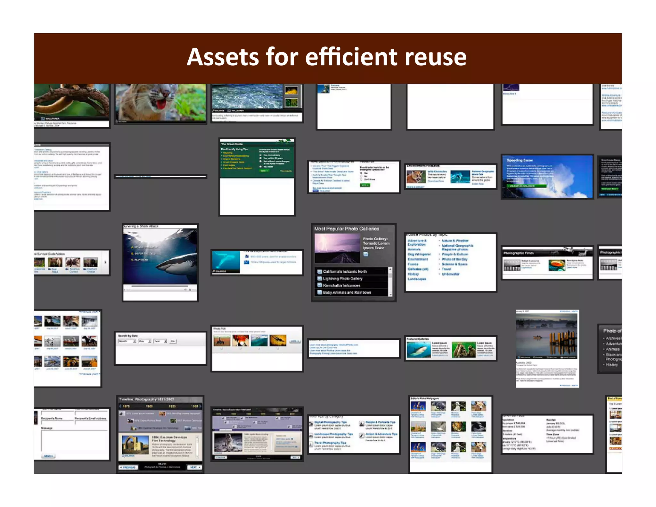
Task: Select 'No, never' option in Green Guide poll
Action: click(x=260, y=167)
